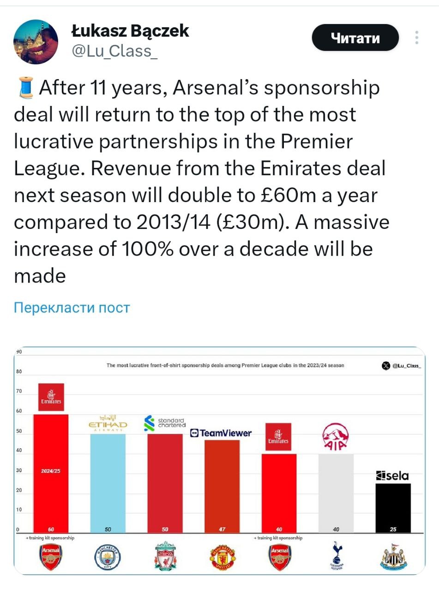Click the Newcastle United crest in chart
Image resolution: width=439 pixels, height=592 pixels.
[393, 558]
